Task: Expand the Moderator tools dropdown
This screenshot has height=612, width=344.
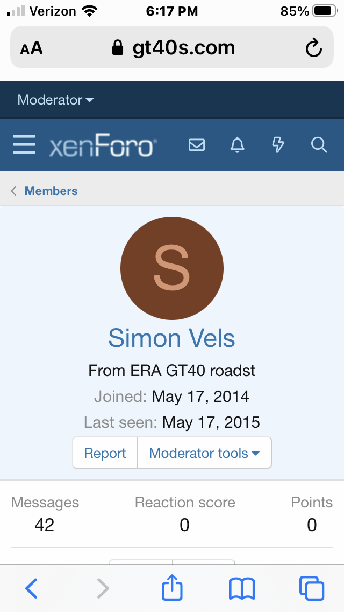Action: [x=205, y=453]
